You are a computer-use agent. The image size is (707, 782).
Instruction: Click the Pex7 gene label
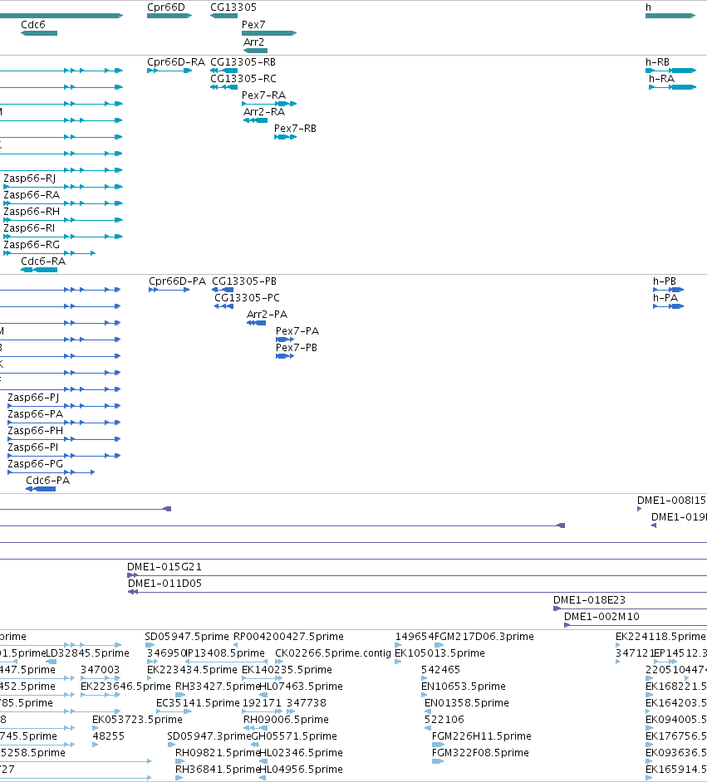253,25
